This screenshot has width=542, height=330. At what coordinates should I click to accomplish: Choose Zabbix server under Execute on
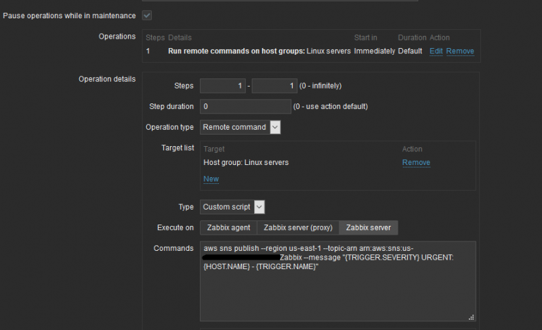pos(369,228)
